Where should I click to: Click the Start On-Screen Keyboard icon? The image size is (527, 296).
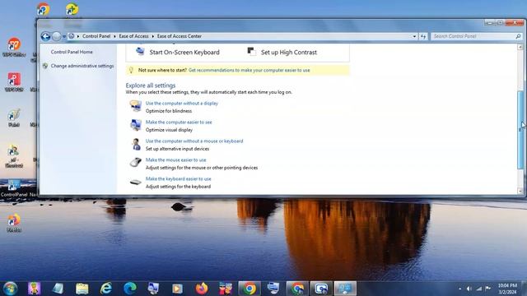pos(140,52)
